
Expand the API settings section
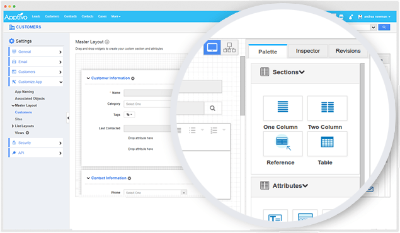(36, 153)
